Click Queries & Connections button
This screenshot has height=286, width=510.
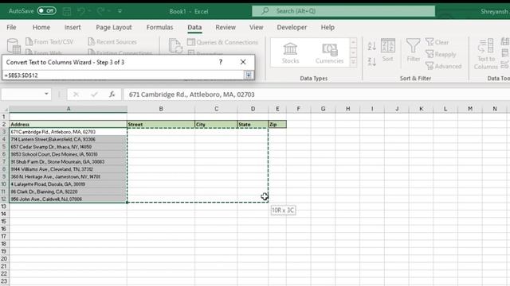pos(223,42)
